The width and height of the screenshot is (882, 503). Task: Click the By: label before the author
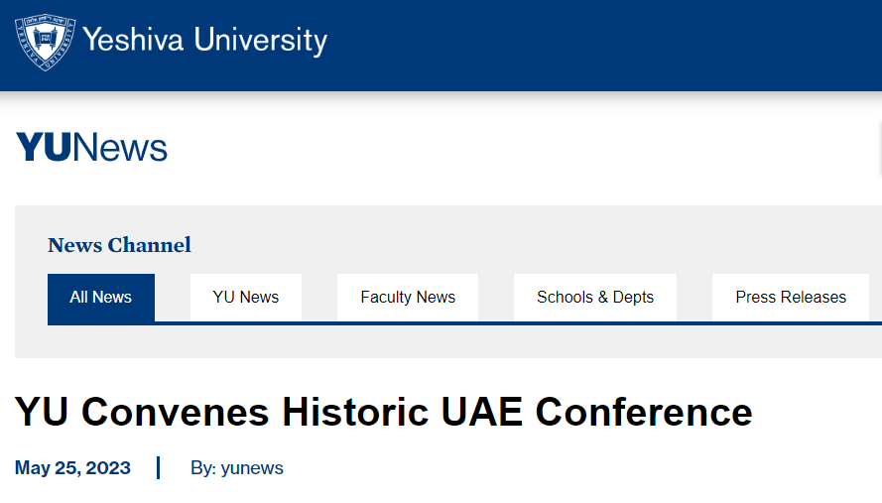point(203,468)
